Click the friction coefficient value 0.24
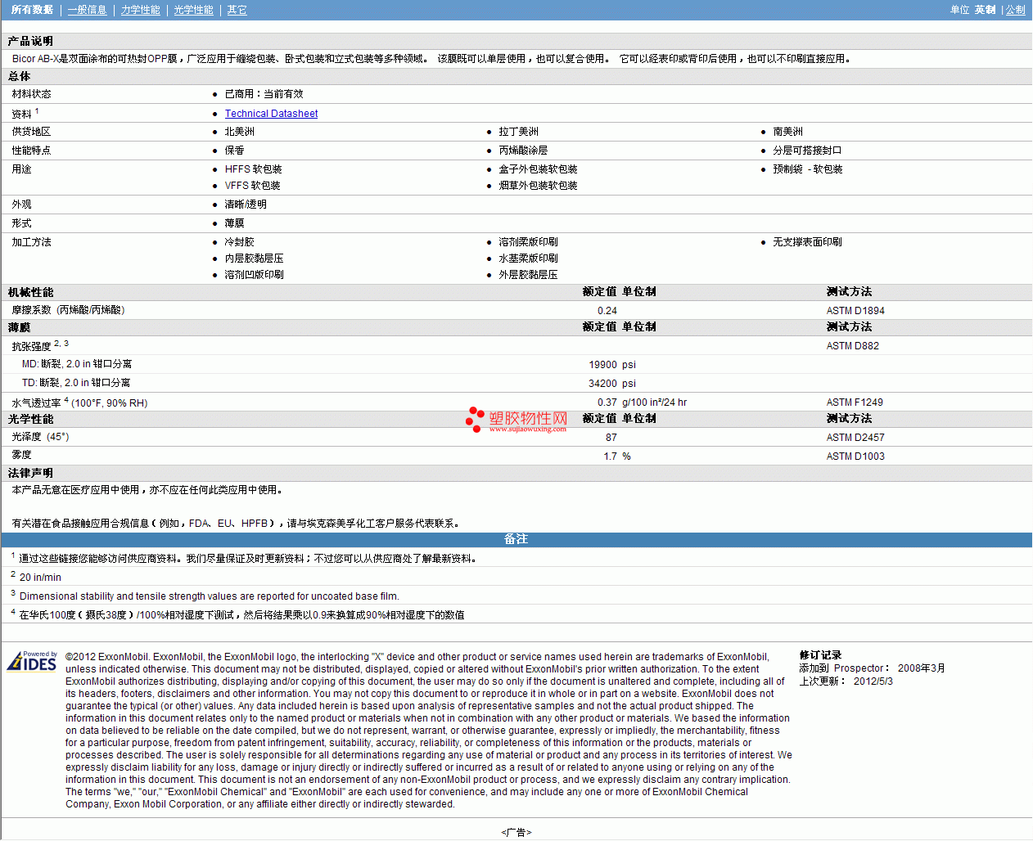The height and width of the screenshot is (841, 1033). (607, 311)
